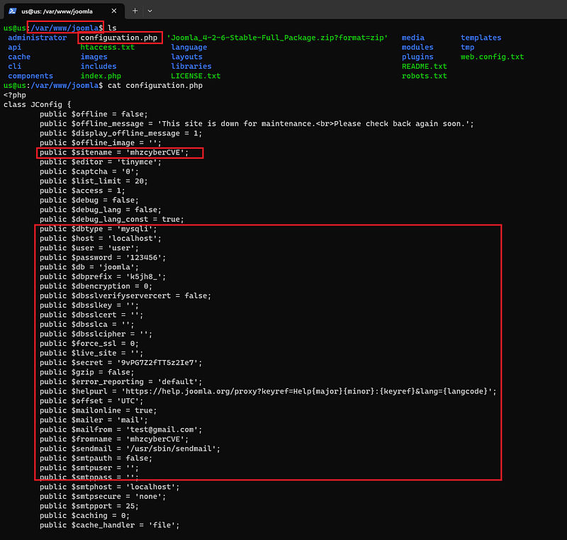
Task: Select the us@us: /var/www/joomla tab
Action: tap(64, 11)
